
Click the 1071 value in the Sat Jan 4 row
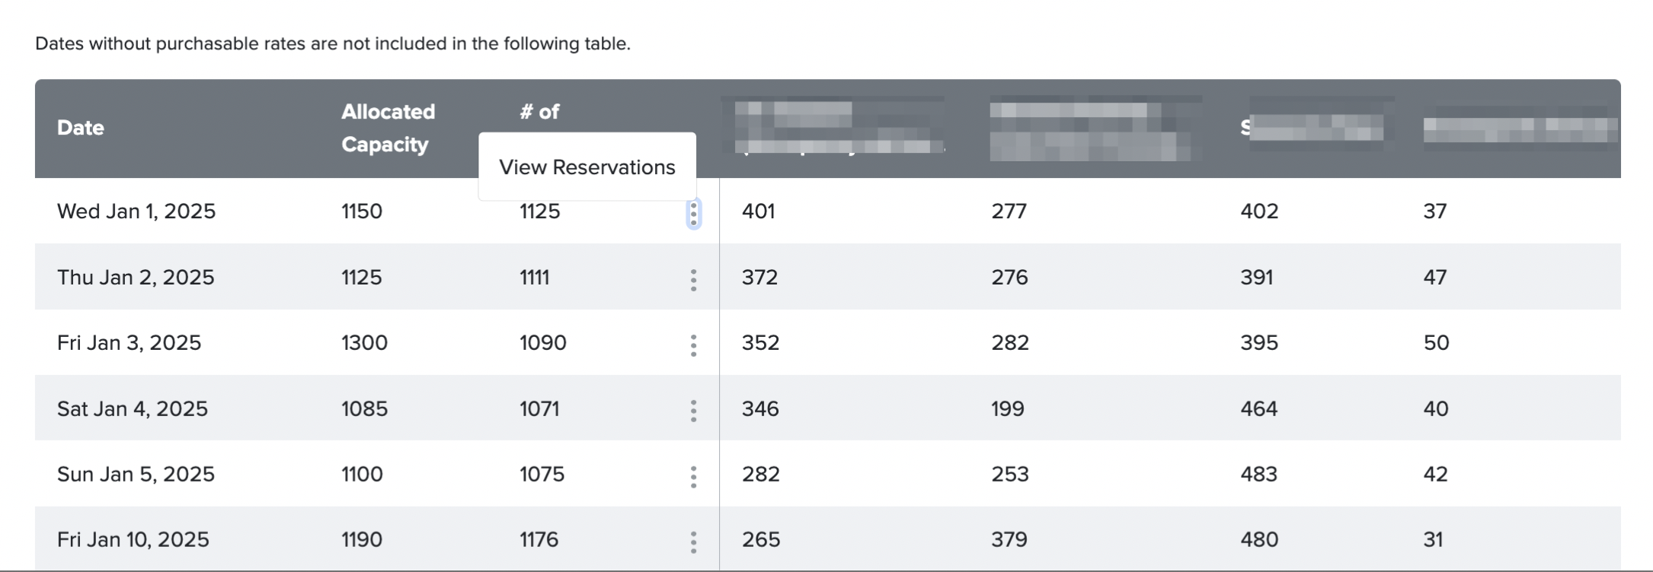539,408
